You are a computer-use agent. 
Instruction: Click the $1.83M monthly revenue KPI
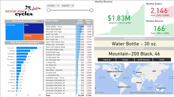[x=119, y=18]
